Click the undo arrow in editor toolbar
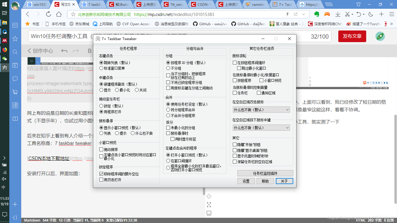The image size is (397, 223). 64,51
